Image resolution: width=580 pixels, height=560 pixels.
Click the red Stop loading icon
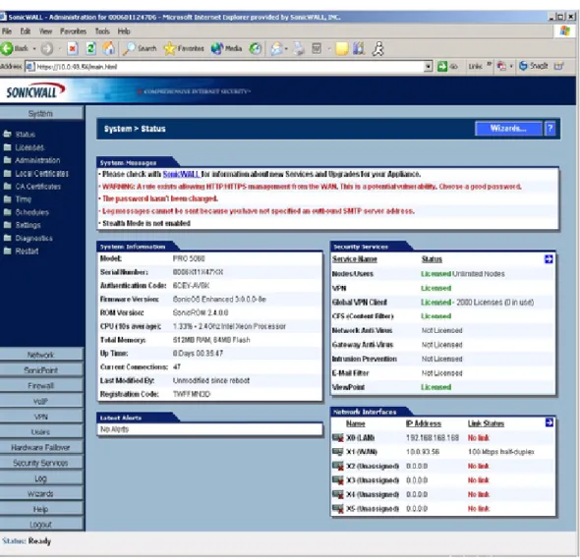[x=73, y=48]
